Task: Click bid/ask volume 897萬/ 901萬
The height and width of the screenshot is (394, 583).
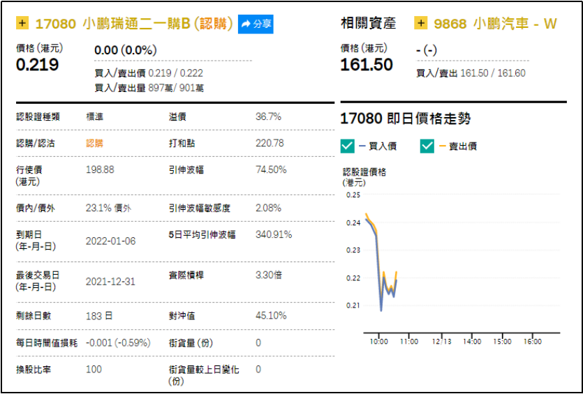Action: click(x=176, y=88)
